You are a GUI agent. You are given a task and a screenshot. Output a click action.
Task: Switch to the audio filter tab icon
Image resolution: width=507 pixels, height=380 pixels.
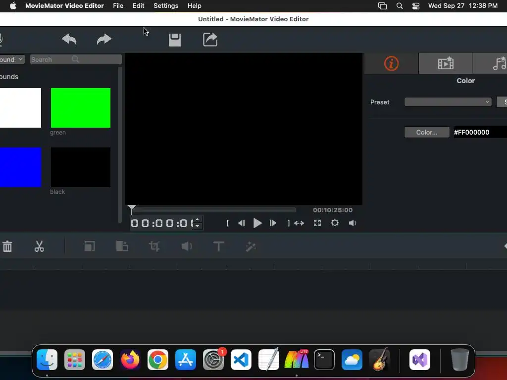[x=499, y=63]
